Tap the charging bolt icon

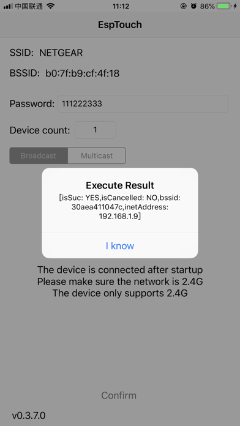pos(235,6)
